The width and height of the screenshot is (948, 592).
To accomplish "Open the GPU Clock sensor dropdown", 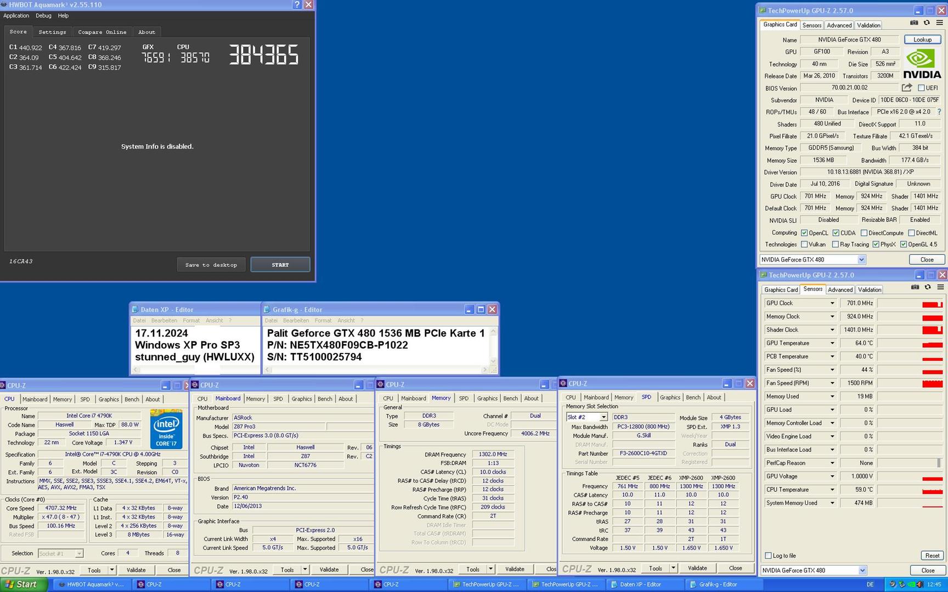I will pyautogui.click(x=832, y=303).
